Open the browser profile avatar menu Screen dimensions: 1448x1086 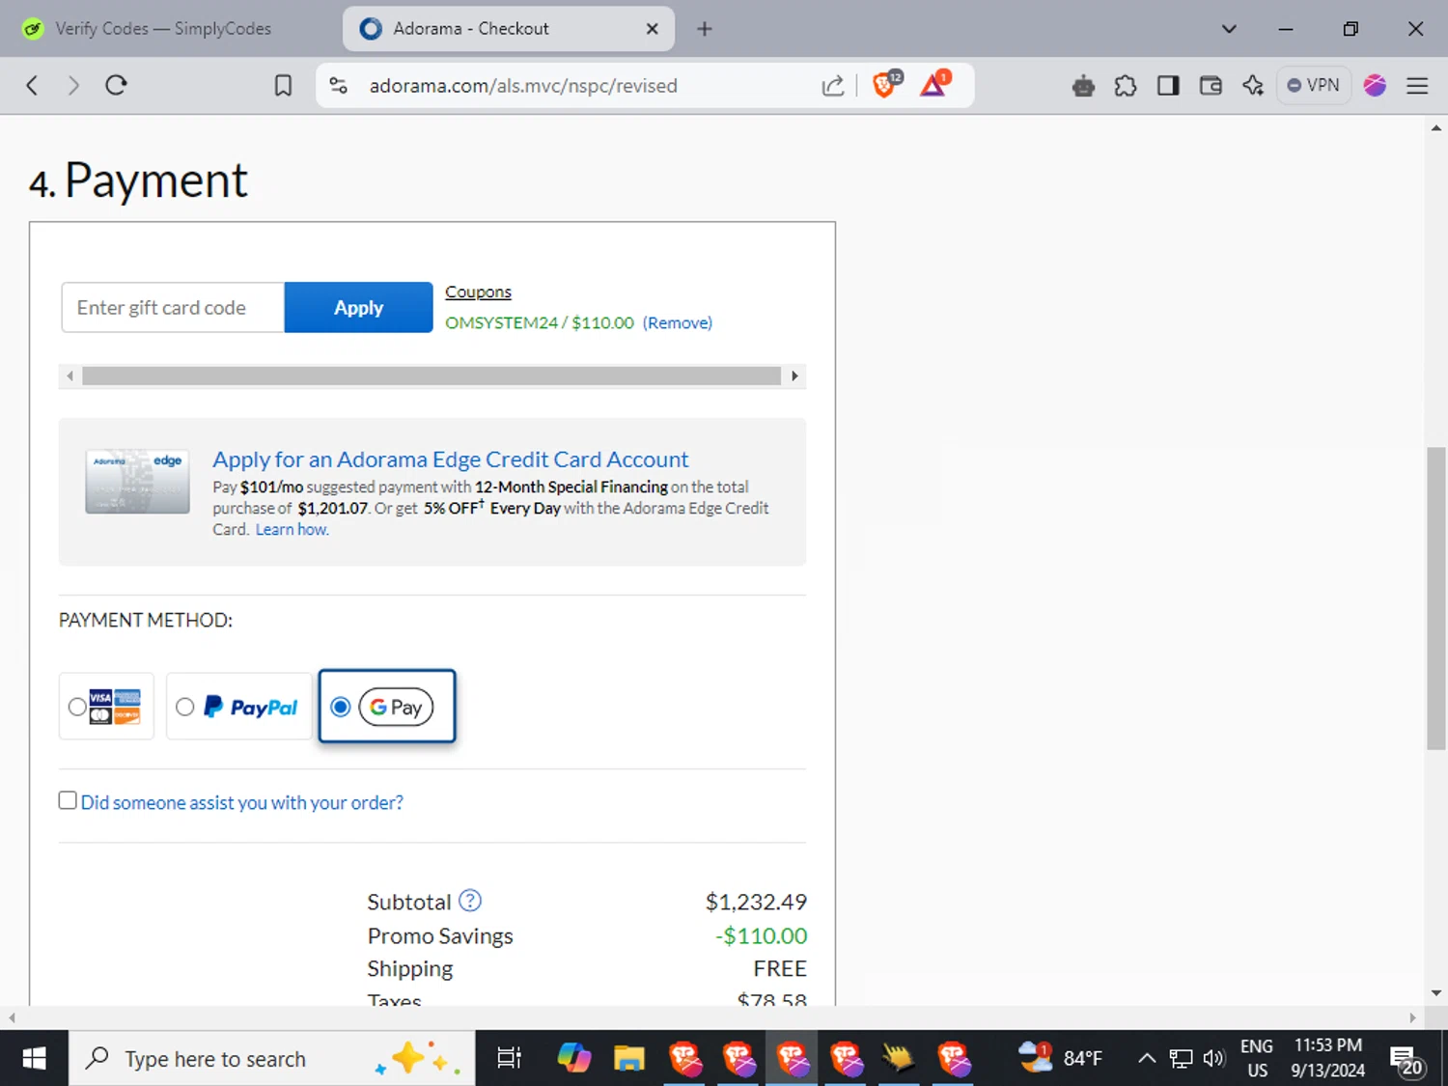click(x=1375, y=86)
